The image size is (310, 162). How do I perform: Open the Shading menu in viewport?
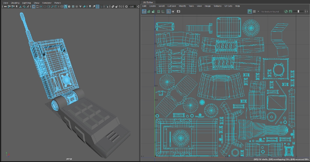coord(15,3)
